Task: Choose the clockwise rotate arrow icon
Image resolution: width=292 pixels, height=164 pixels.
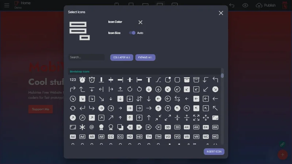Action: [130, 89]
